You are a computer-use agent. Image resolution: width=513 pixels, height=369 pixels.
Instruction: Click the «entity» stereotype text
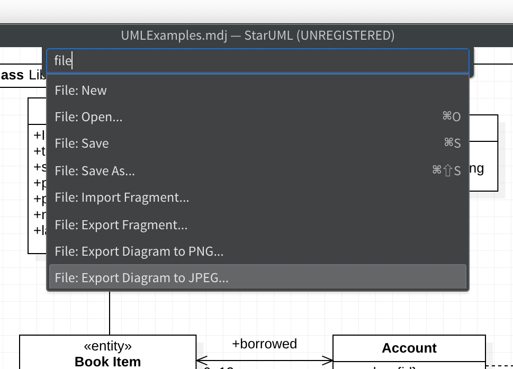108,346
